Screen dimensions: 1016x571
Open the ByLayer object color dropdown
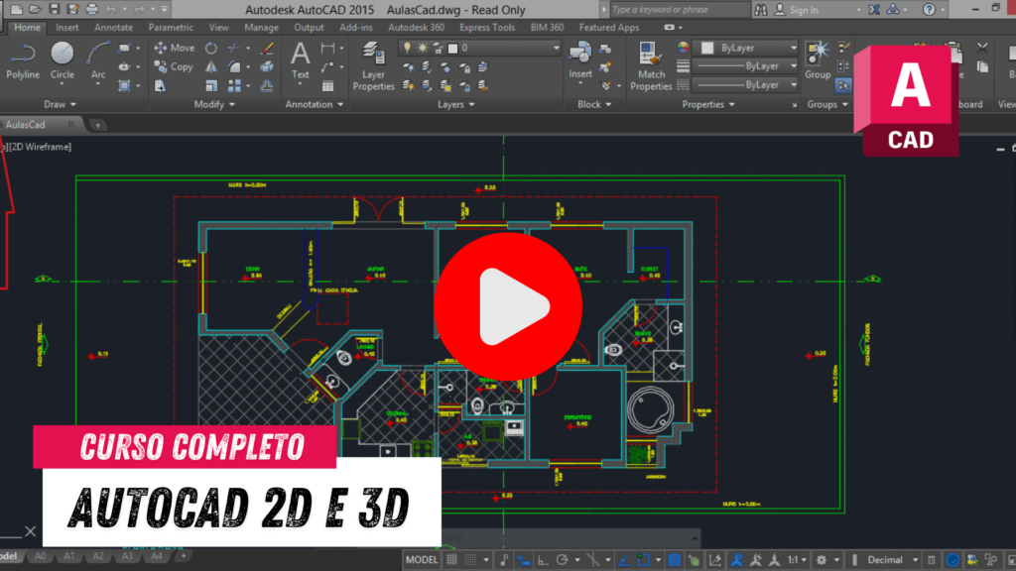746,48
